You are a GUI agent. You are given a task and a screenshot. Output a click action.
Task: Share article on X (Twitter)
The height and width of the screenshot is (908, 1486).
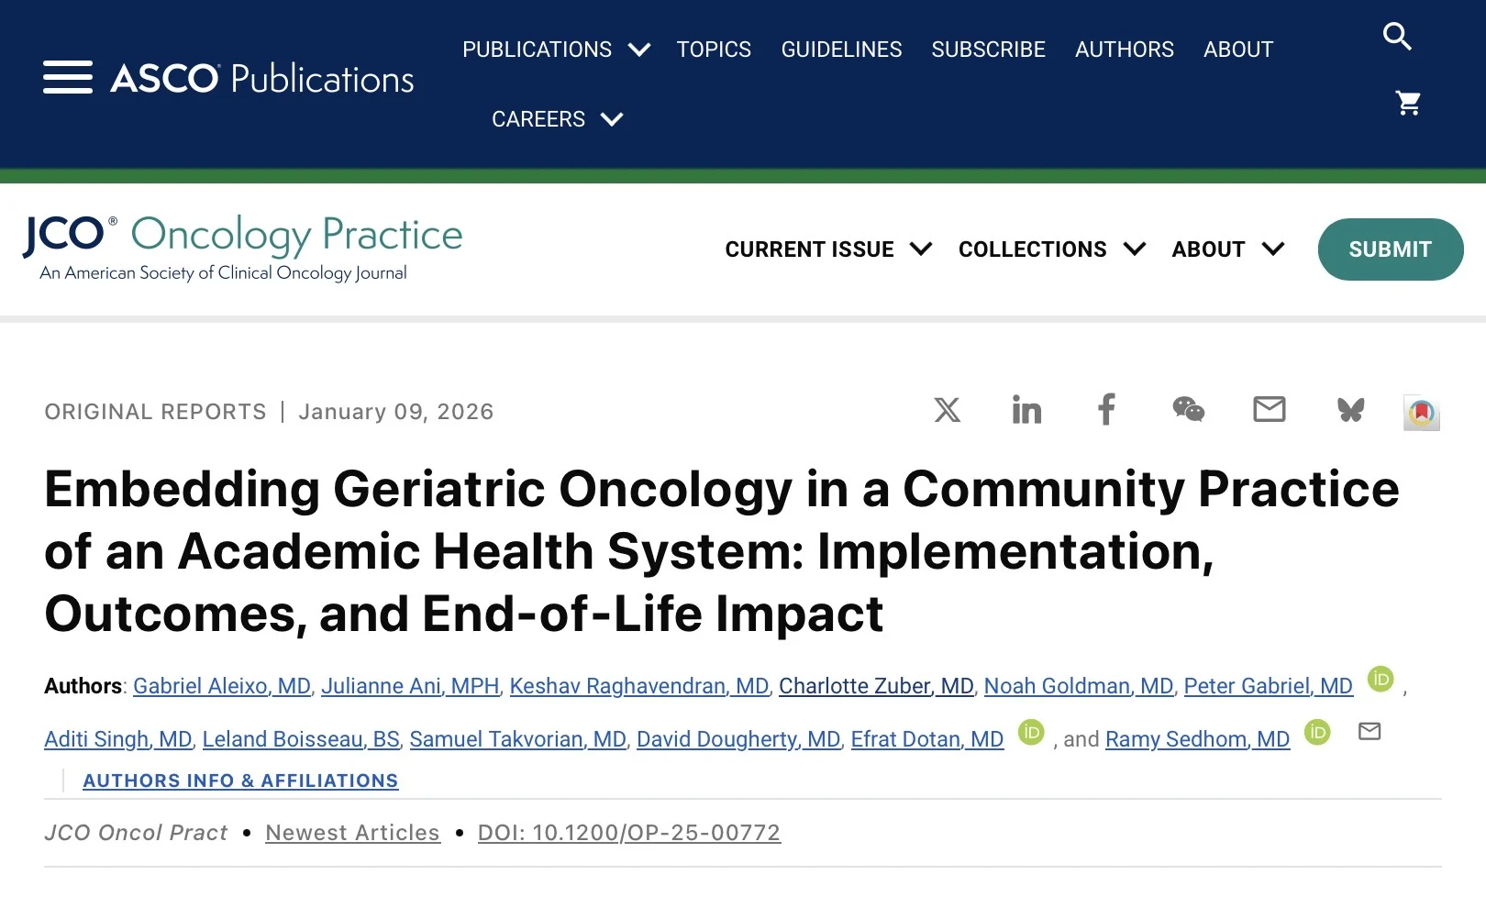point(947,410)
